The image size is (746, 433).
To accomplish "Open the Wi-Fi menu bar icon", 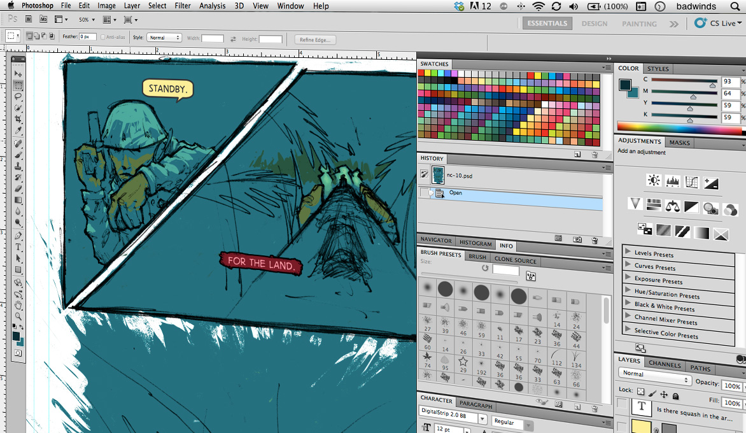I will [538, 6].
